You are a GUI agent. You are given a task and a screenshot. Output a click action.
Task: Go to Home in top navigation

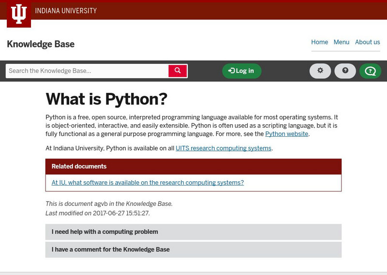coord(319,42)
